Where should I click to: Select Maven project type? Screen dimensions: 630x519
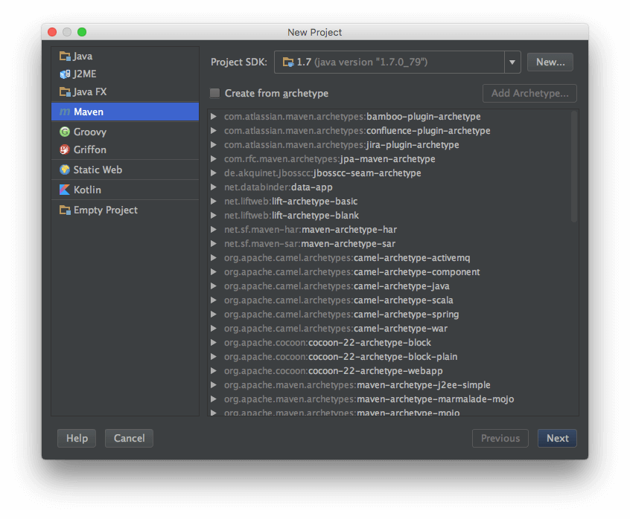125,112
